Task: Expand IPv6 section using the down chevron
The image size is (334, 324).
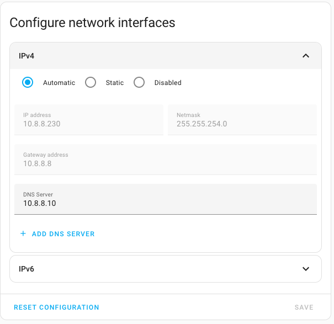Action: pos(306,269)
